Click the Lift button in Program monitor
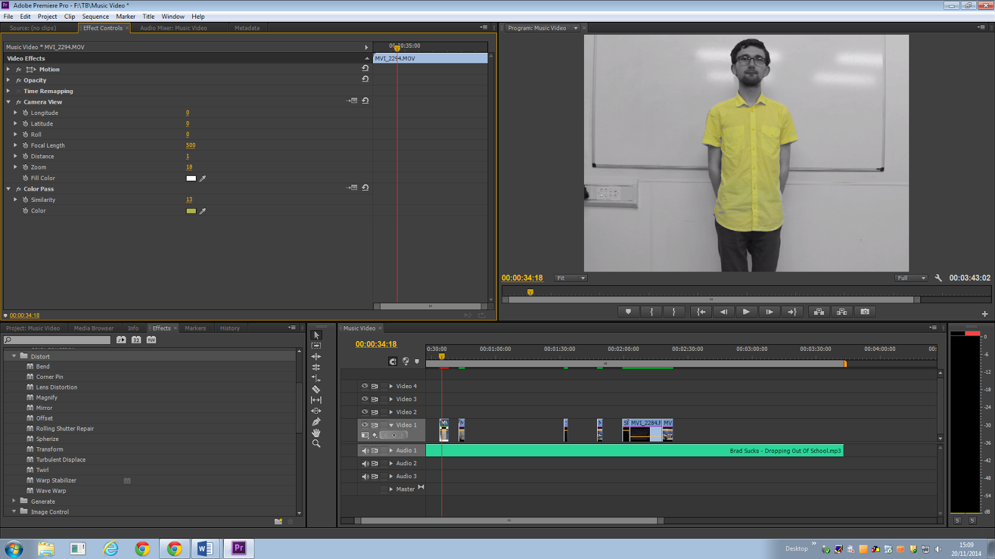 [819, 312]
